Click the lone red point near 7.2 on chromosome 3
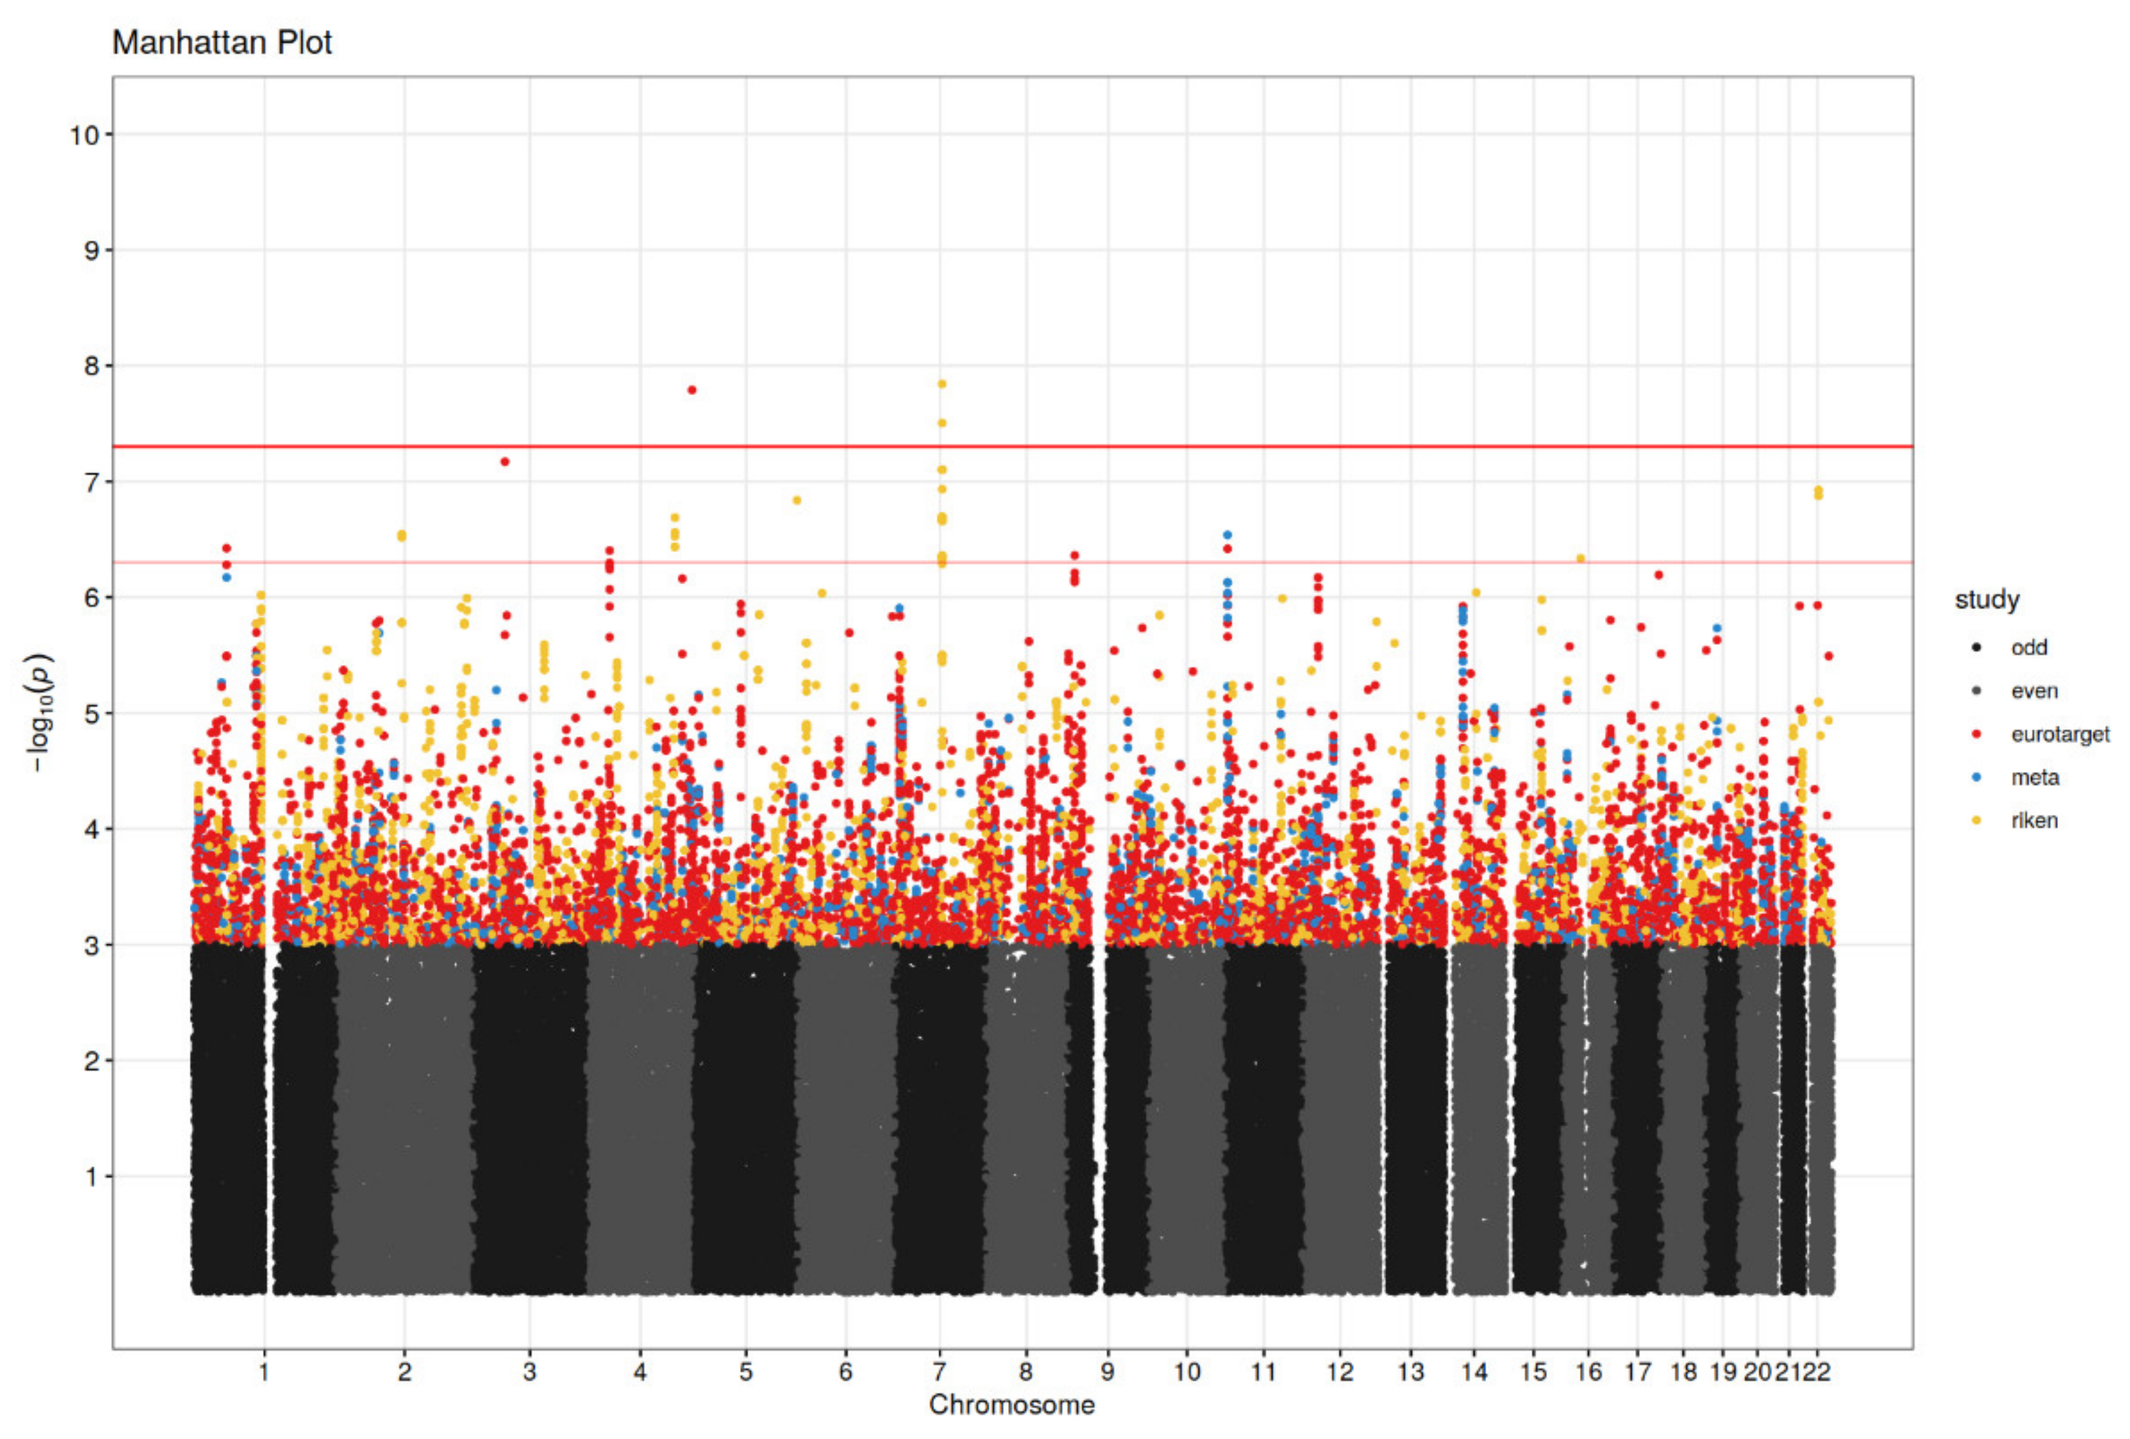 pyautogui.click(x=505, y=462)
